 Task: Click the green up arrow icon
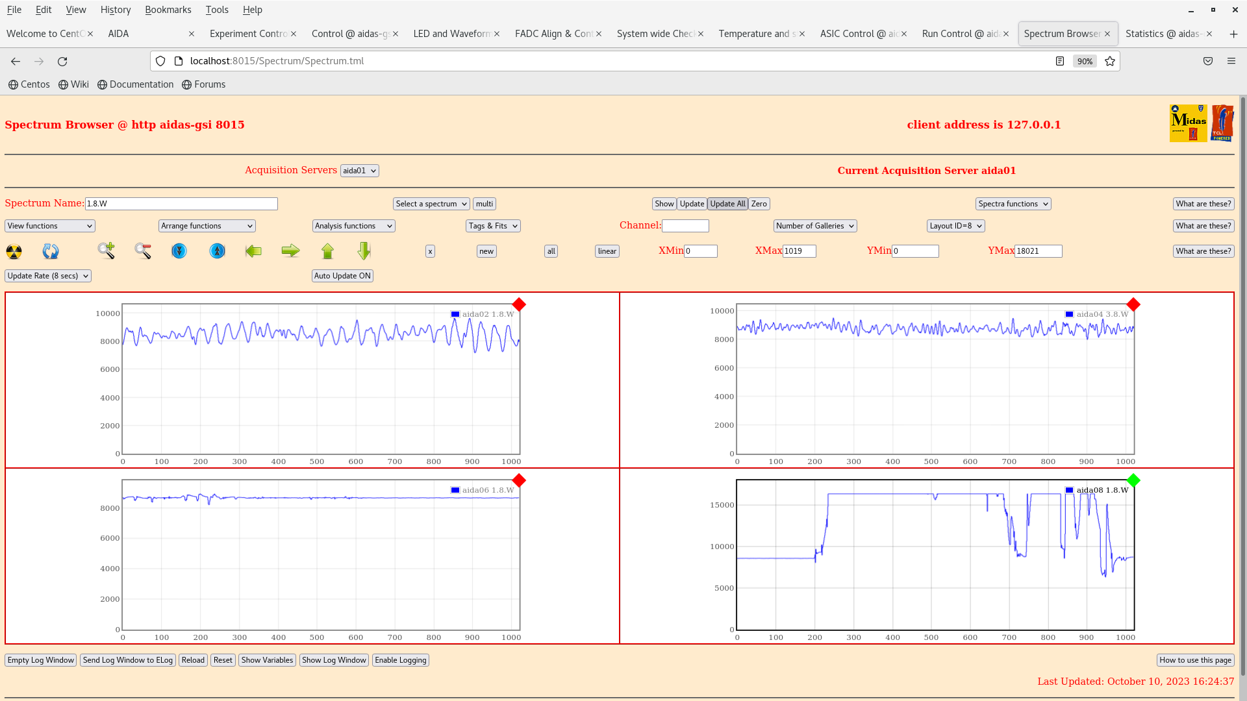point(327,251)
